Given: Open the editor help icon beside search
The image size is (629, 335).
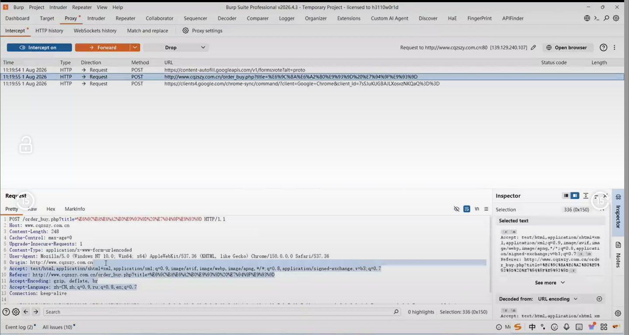Looking at the screenshot, I should 6,312.
